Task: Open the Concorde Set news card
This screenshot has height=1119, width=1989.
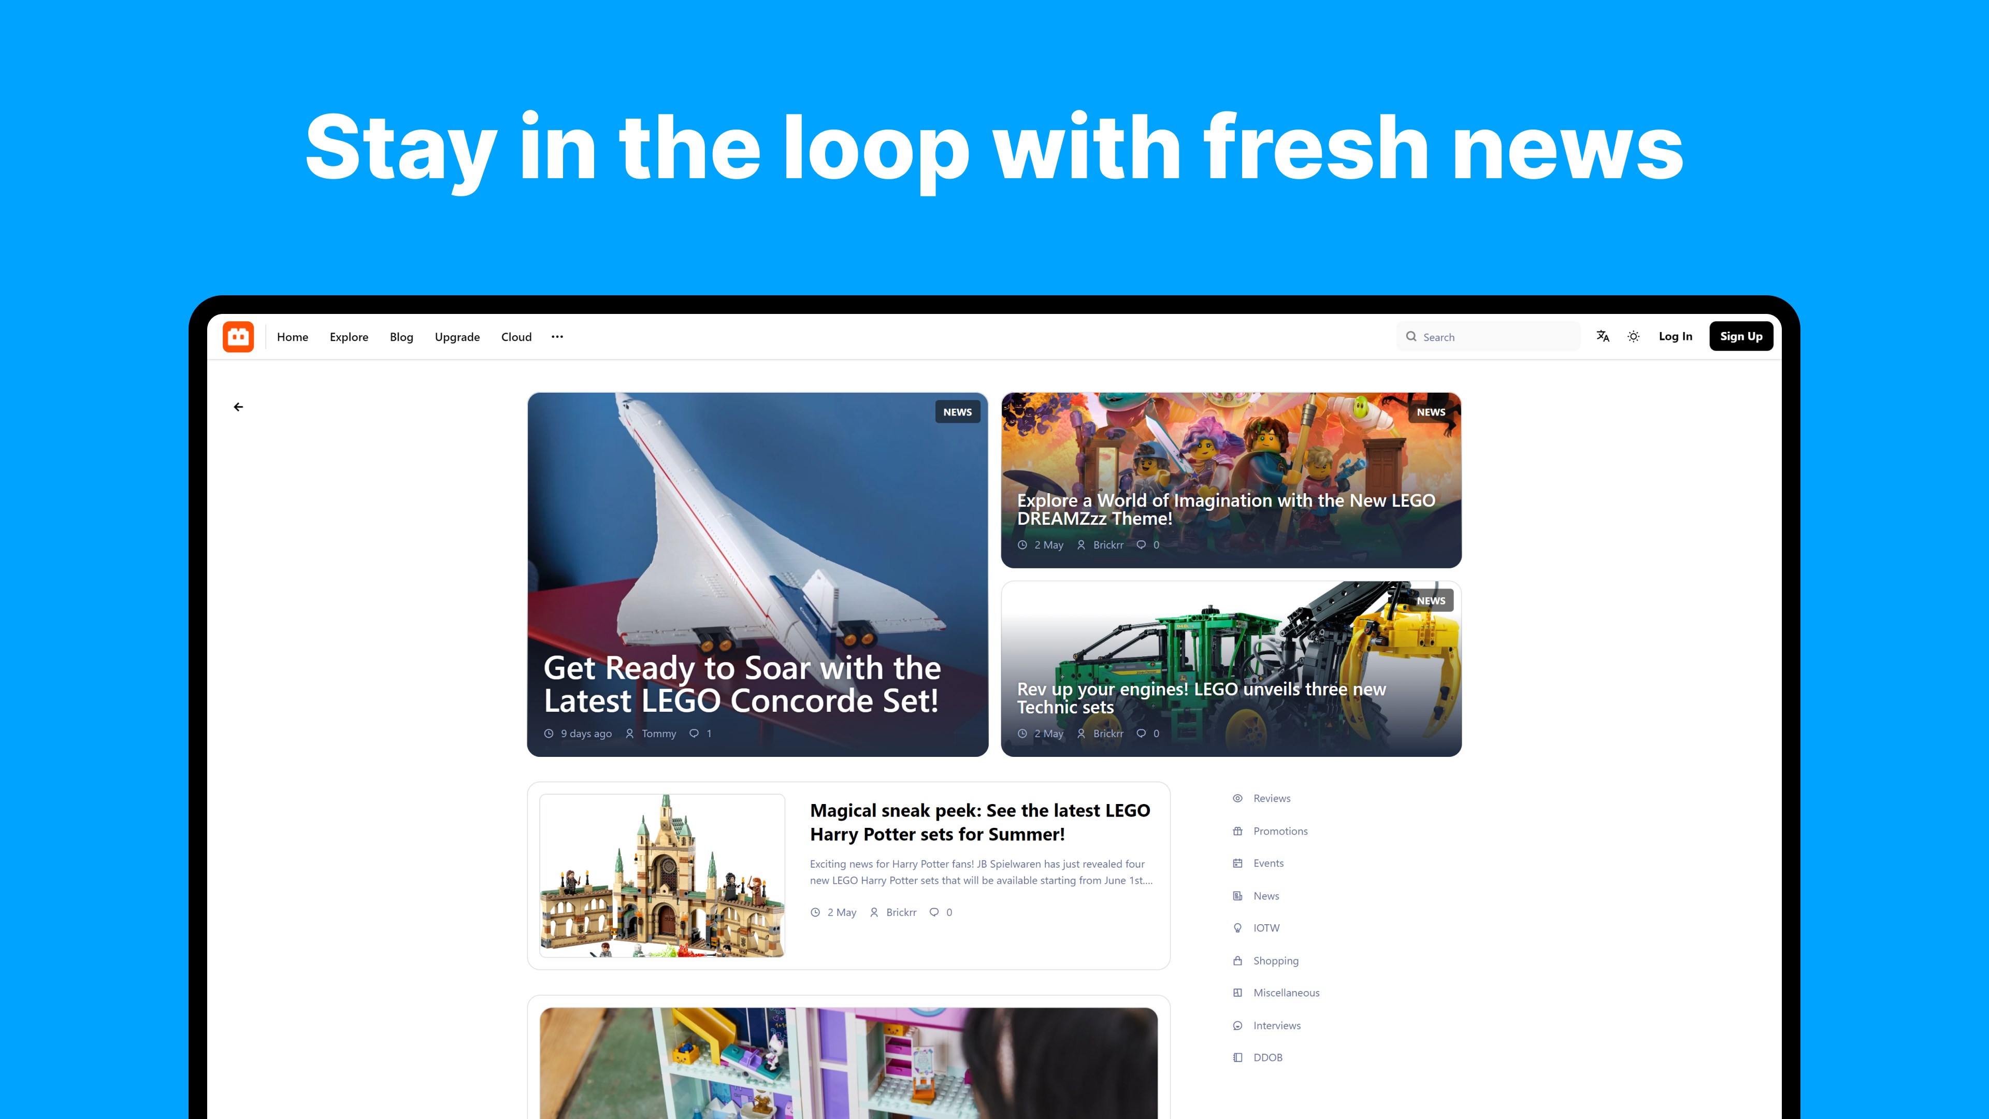Action: pyautogui.click(x=757, y=575)
